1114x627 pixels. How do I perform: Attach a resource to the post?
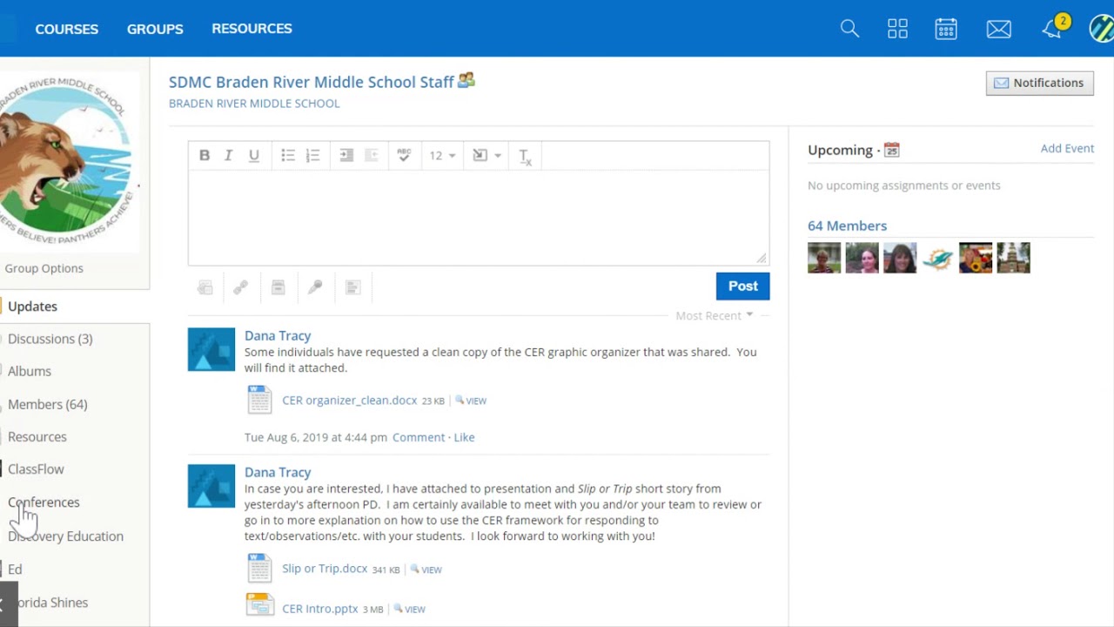point(278,287)
